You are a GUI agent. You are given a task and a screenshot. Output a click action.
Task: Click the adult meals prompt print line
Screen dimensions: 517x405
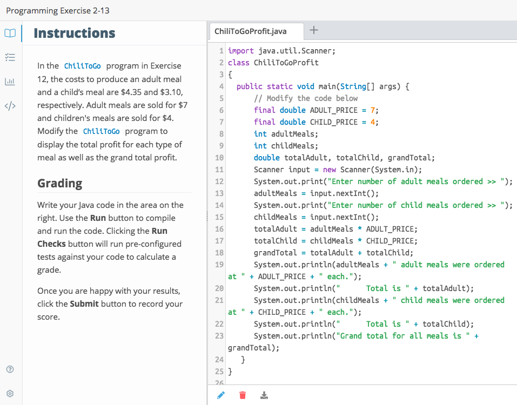[x=383, y=181]
